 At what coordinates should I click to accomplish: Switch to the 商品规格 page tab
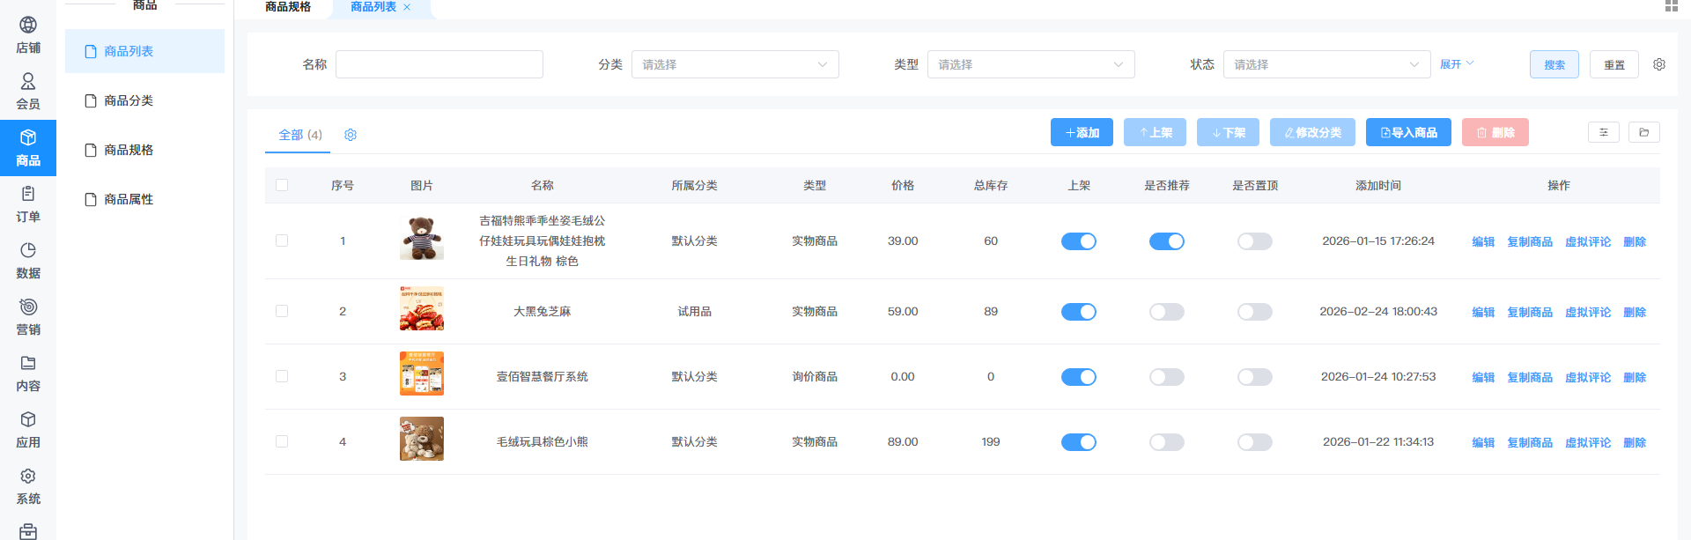click(x=288, y=7)
